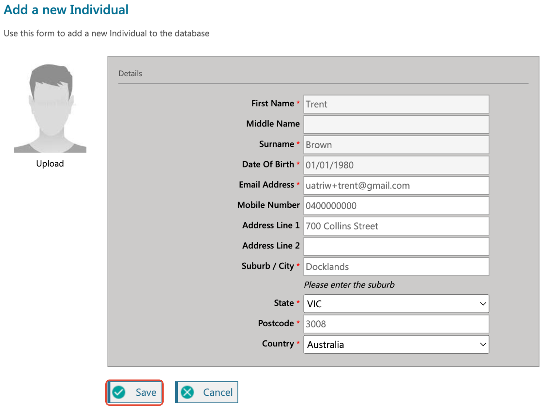The width and height of the screenshot is (546, 410).
Task: Click the First Name field containing Trent
Action: pyautogui.click(x=396, y=104)
